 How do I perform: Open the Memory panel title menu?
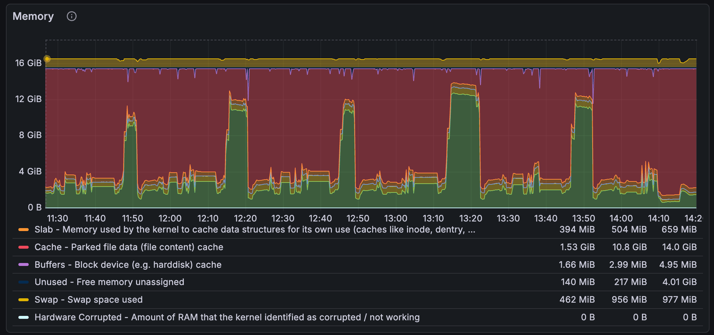tap(33, 16)
